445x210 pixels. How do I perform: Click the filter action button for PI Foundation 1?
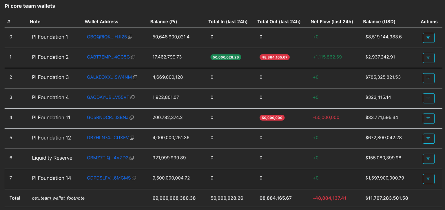pos(428,38)
